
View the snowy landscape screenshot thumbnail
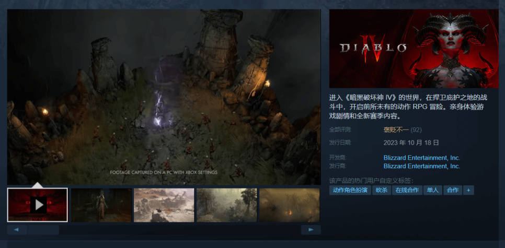point(164,205)
